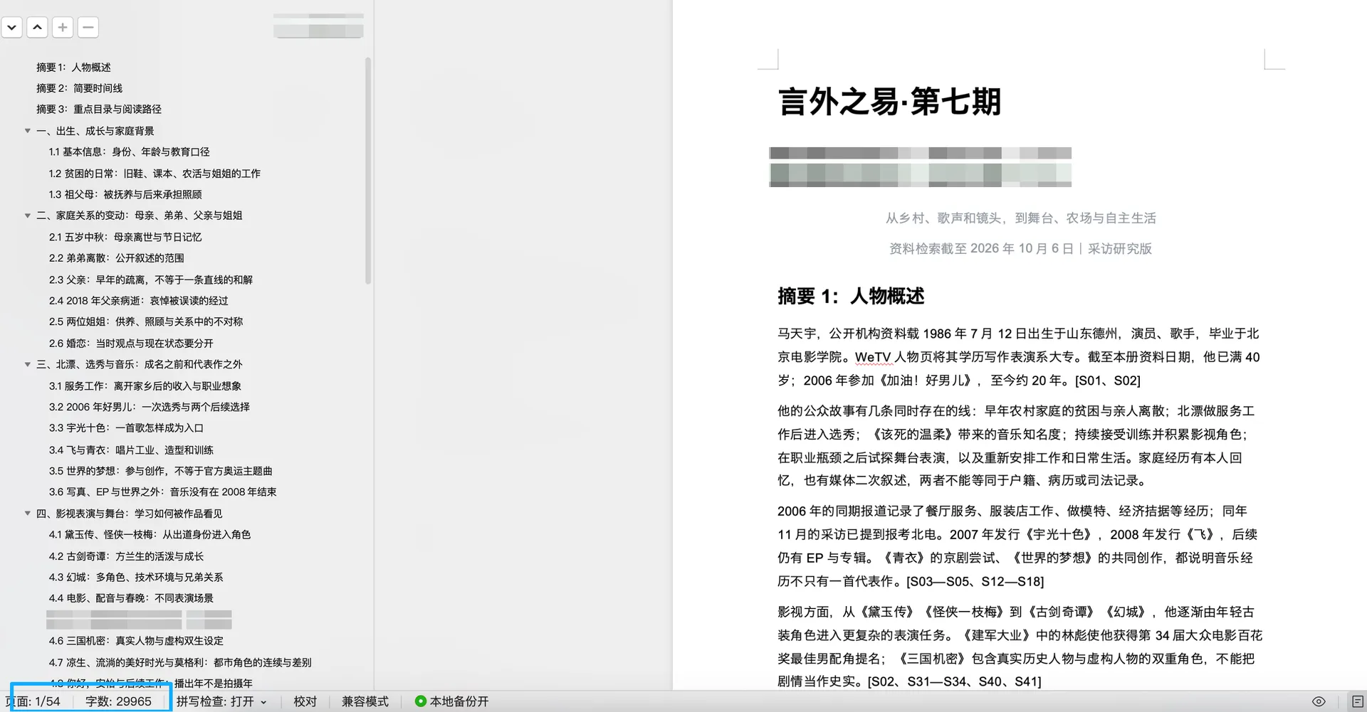Open outline item 2.2 弟弟离散
The height and width of the screenshot is (712, 1367).
point(116,257)
